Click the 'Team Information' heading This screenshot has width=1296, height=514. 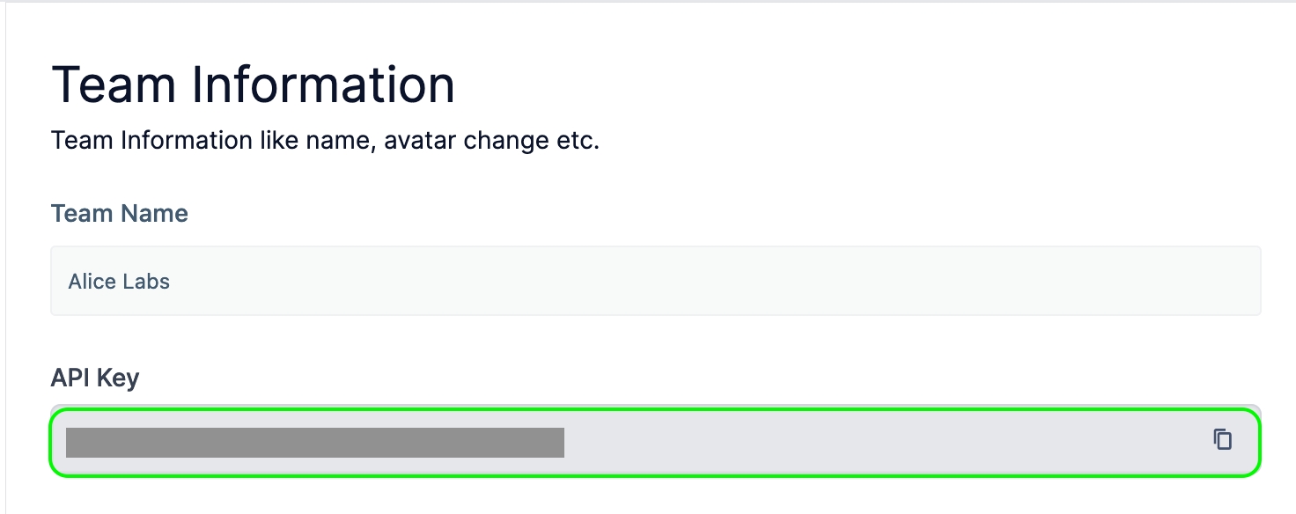(254, 84)
